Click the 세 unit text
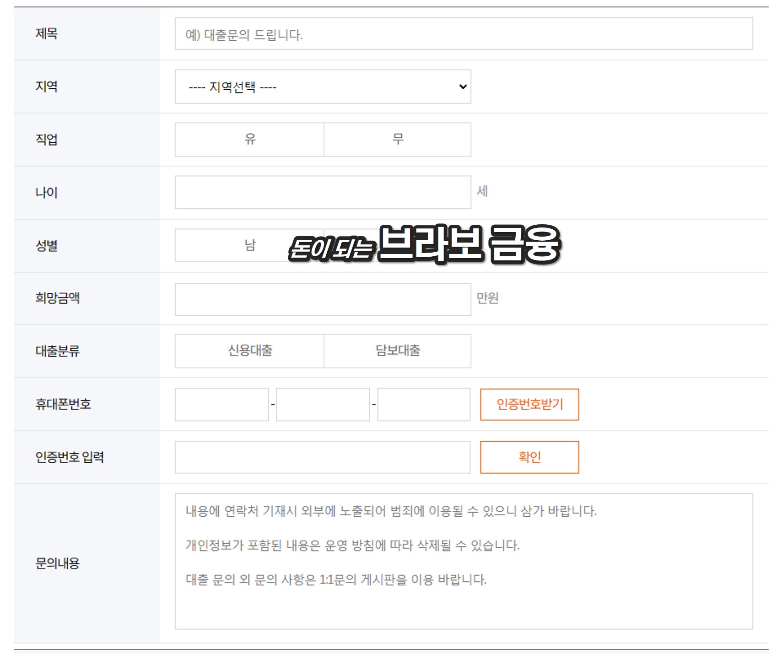Viewport: 772px width, 654px height. [482, 191]
